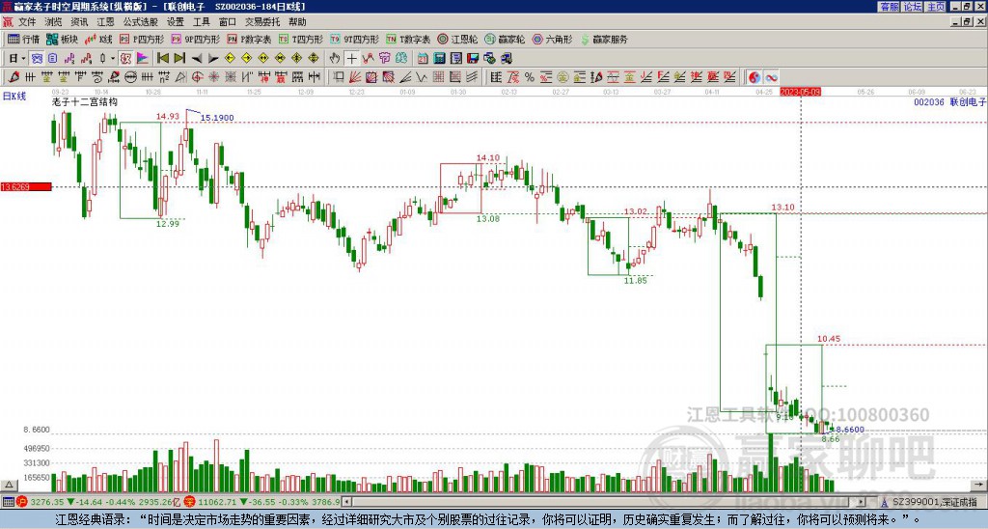
Task: Open the 帮助 menu
Action: [297, 22]
